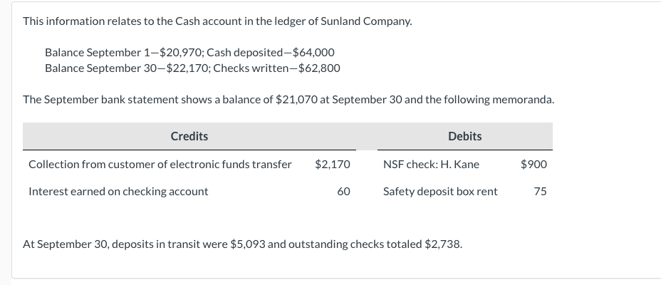This screenshot has width=661, height=285.
Task: Select the $900 NSF check amount
Action: pyautogui.click(x=534, y=165)
